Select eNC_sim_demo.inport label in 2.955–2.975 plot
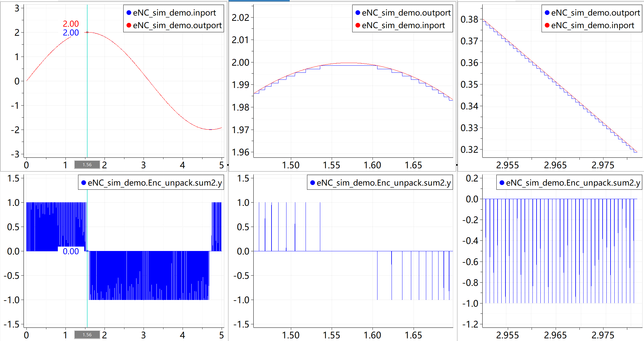Image resolution: width=644 pixels, height=341 pixels. click(593, 26)
